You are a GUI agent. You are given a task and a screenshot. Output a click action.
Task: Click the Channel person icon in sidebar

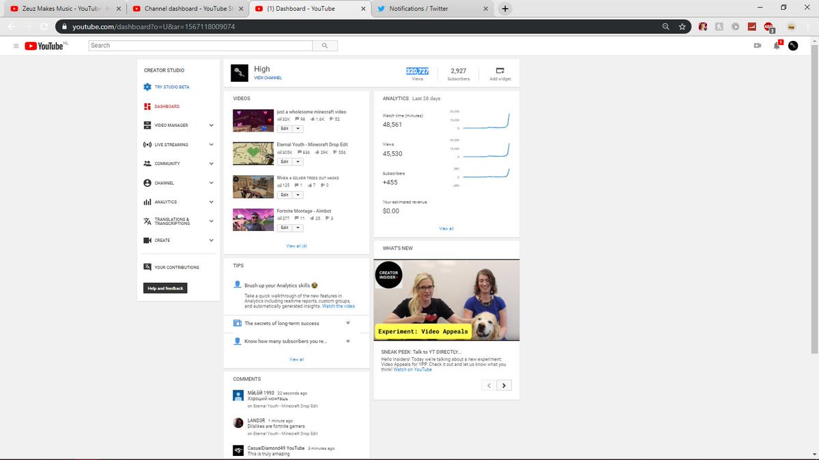pyautogui.click(x=147, y=183)
